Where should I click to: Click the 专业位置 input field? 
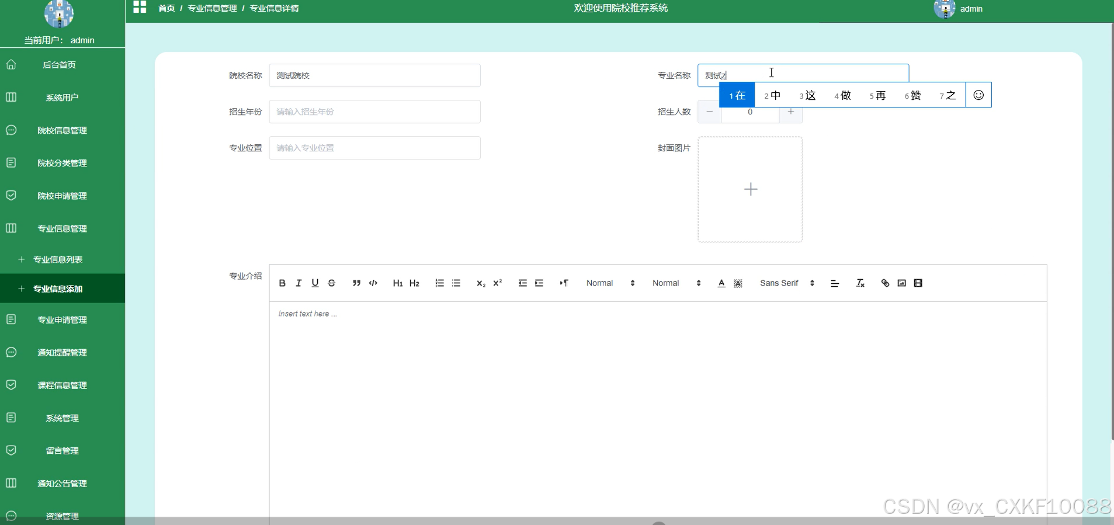[374, 148]
